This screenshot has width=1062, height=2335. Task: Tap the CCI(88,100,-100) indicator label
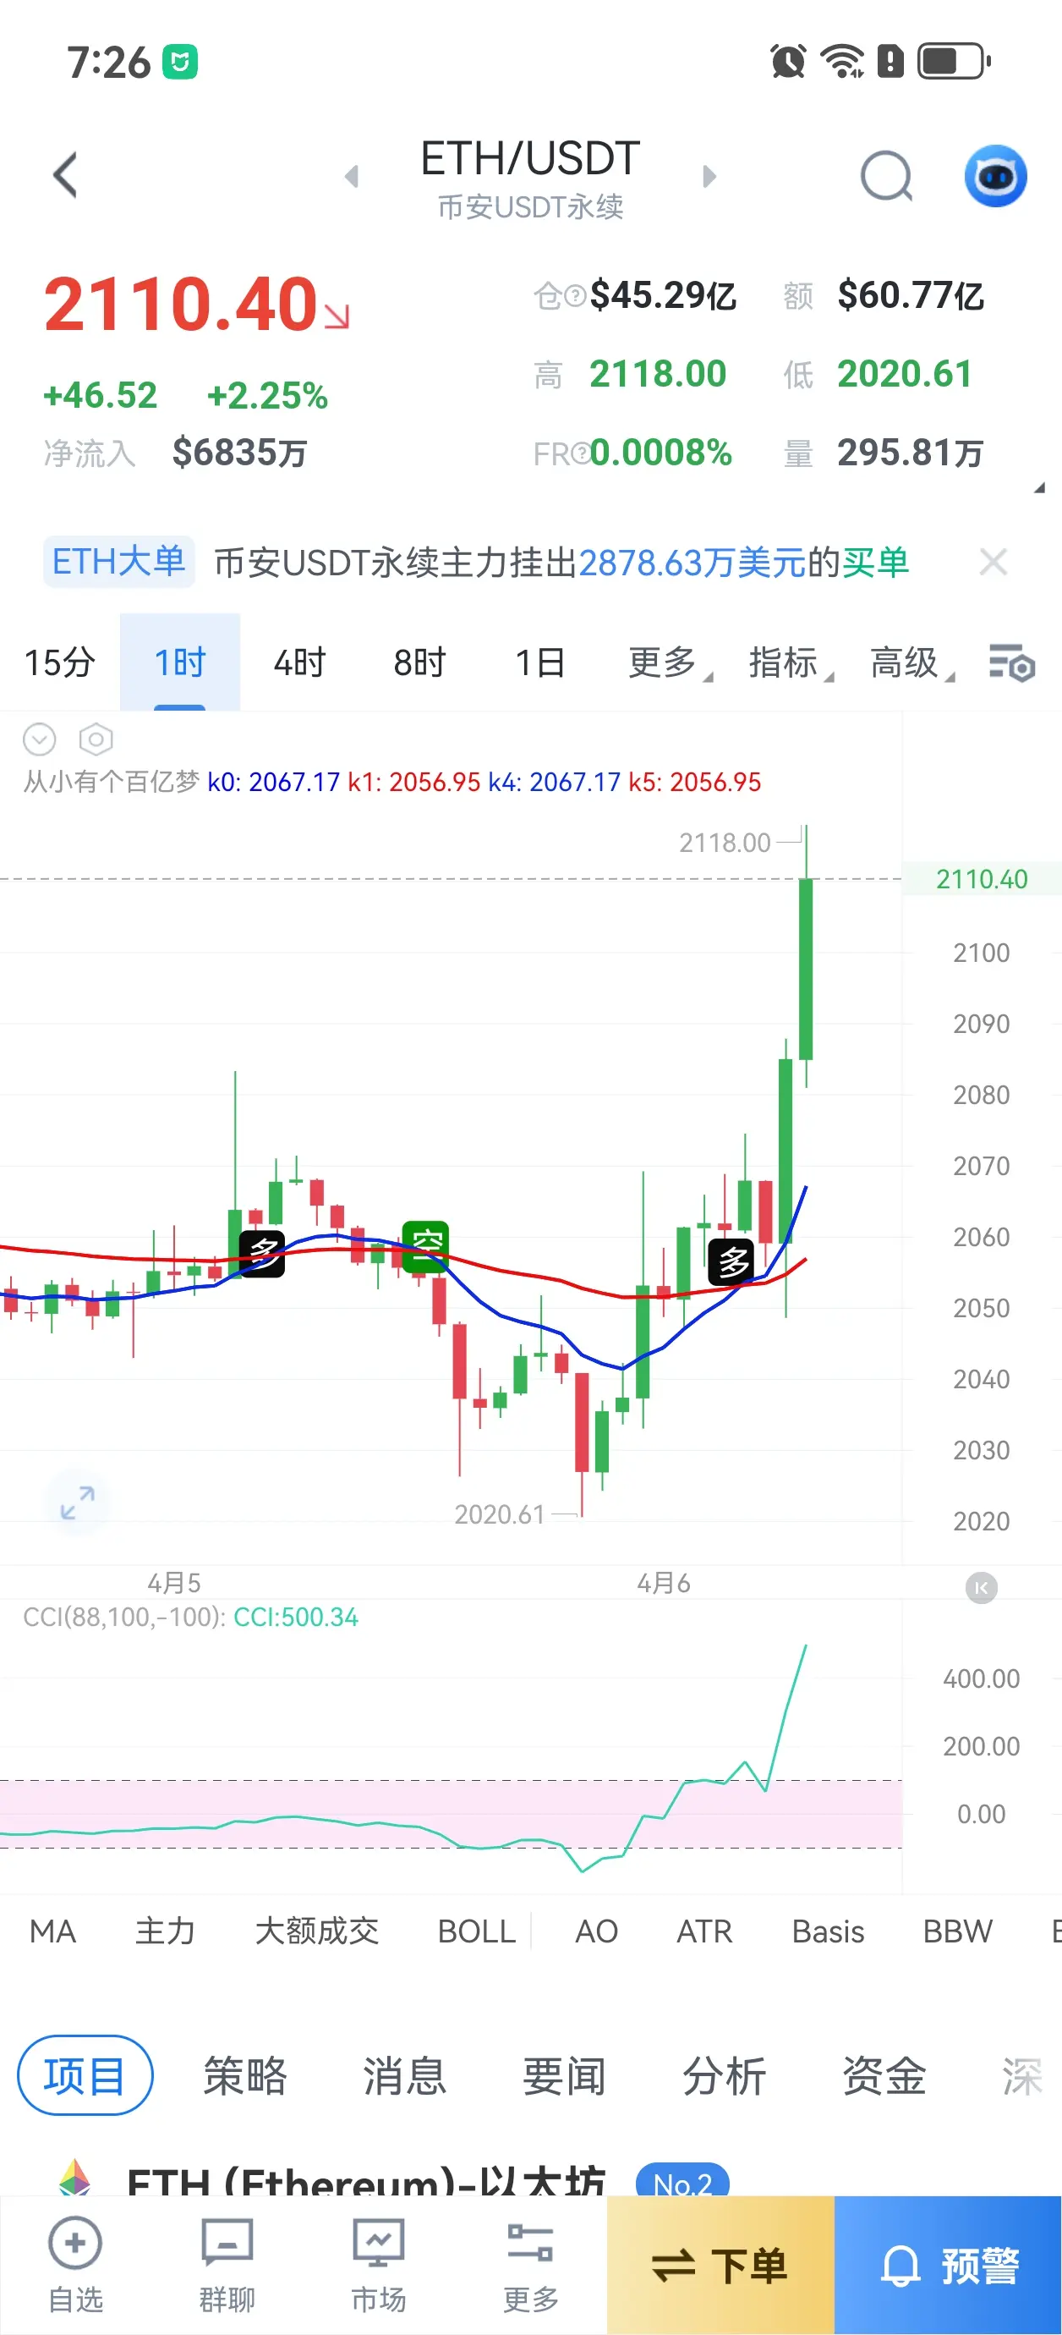(123, 1617)
